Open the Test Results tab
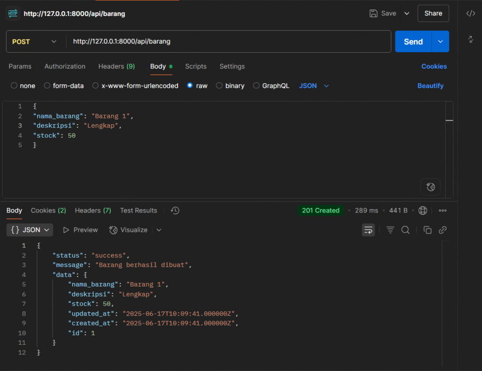Screen dimensions: 482x371 pos(138,211)
